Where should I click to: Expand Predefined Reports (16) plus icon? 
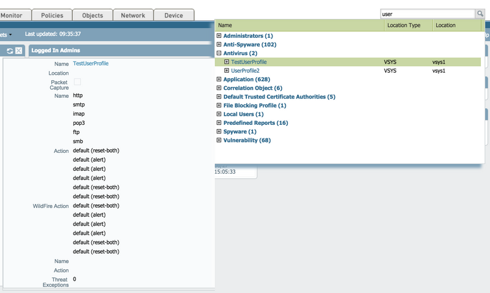coord(219,123)
